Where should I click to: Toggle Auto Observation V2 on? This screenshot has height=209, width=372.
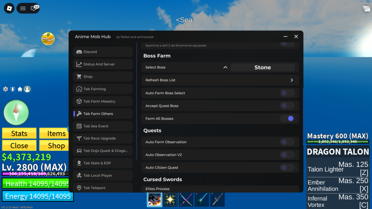tap(287, 155)
